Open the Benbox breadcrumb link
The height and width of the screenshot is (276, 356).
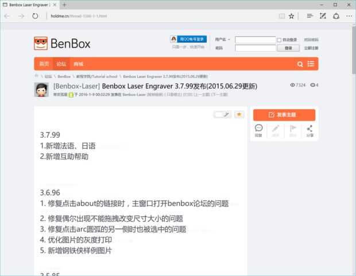[x=64, y=76]
